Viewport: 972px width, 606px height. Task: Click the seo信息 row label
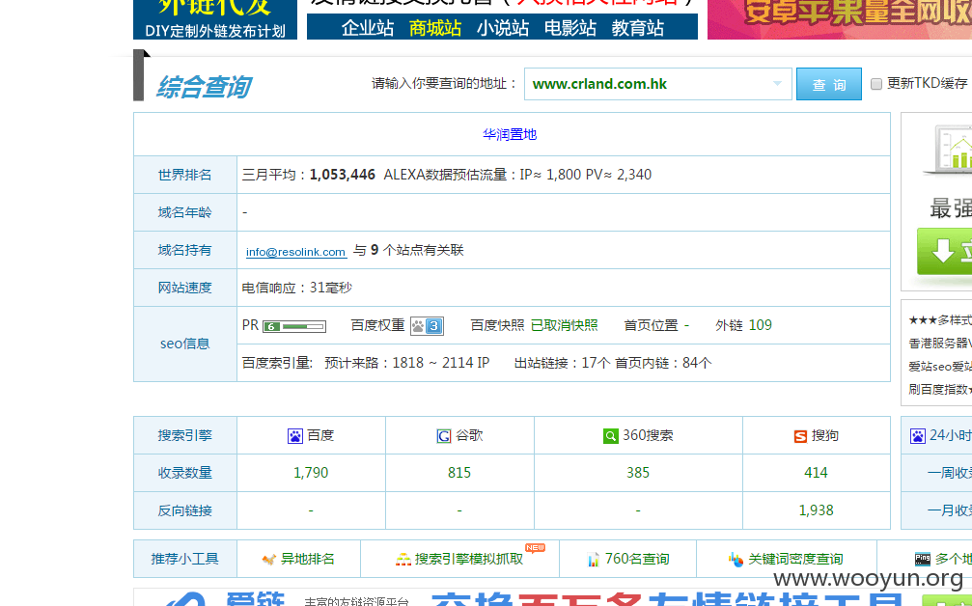point(184,344)
